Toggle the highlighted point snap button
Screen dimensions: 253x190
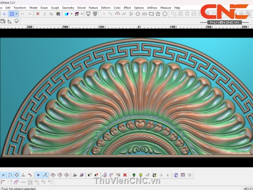[x=38, y=175]
